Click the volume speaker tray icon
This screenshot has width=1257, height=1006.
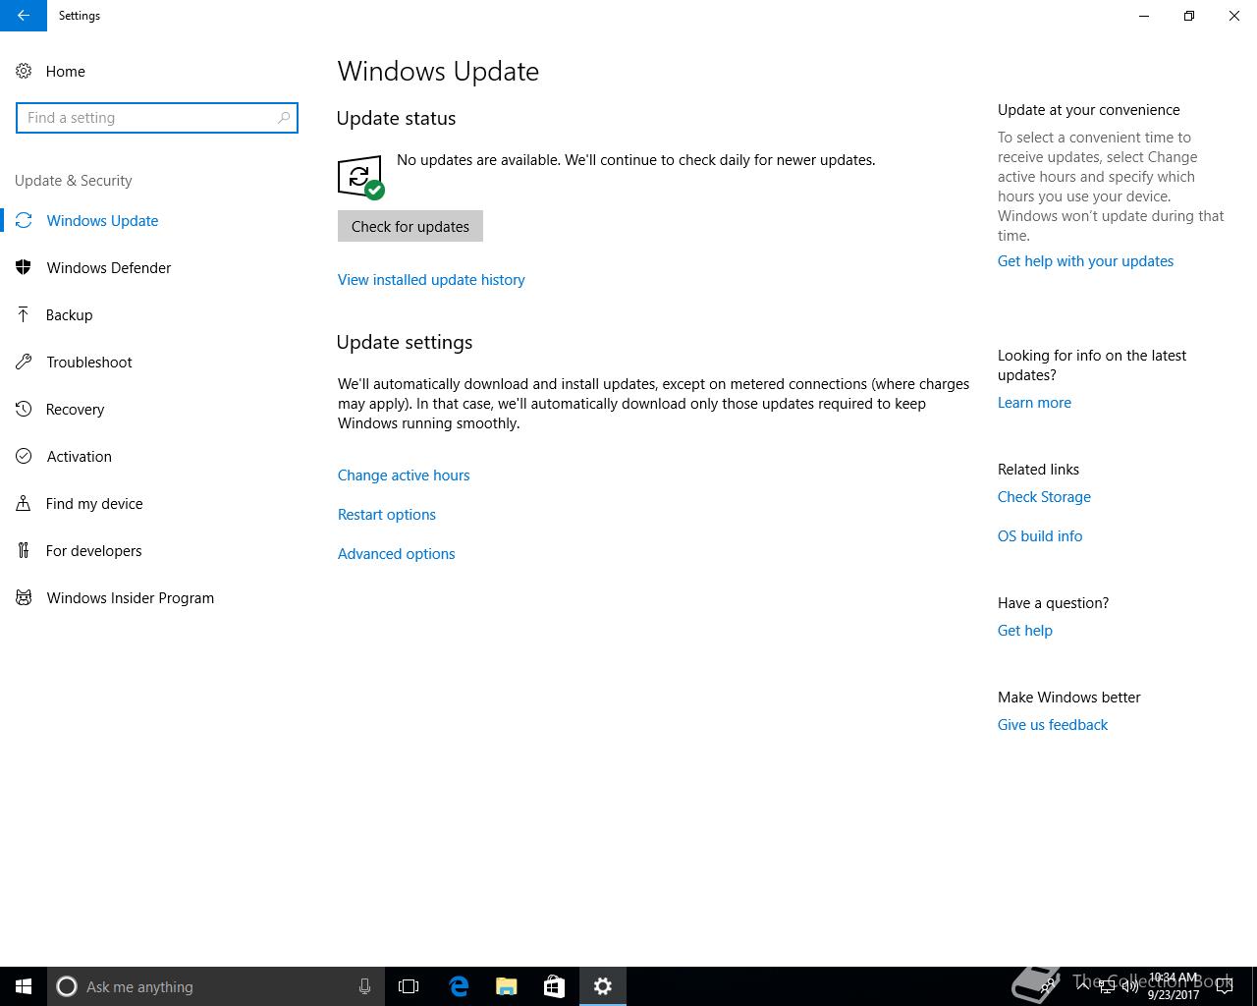1129,986
